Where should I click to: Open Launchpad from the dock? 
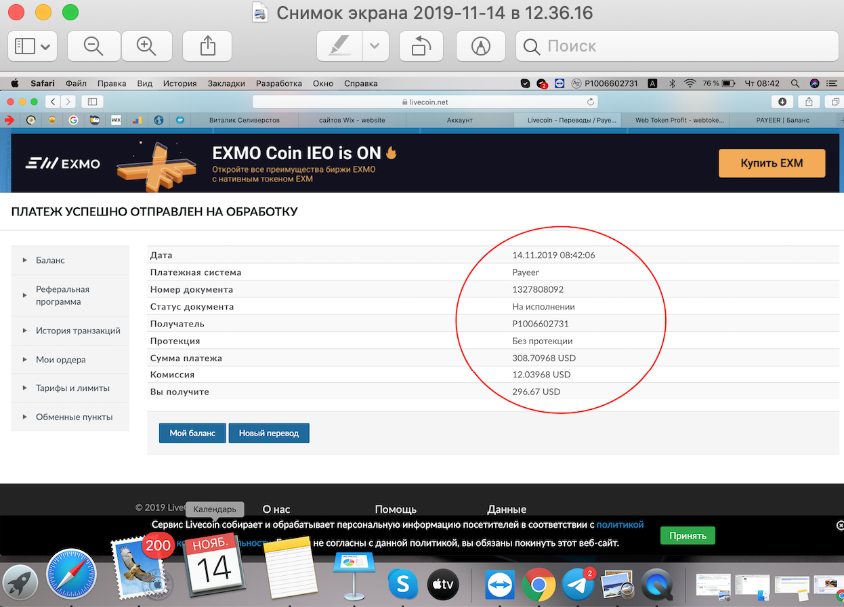(x=19, y=583)
